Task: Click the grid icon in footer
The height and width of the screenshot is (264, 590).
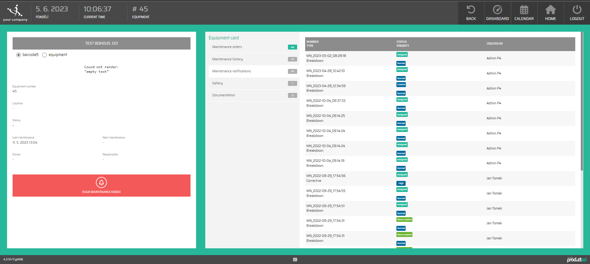Action: tap(295, 259)
